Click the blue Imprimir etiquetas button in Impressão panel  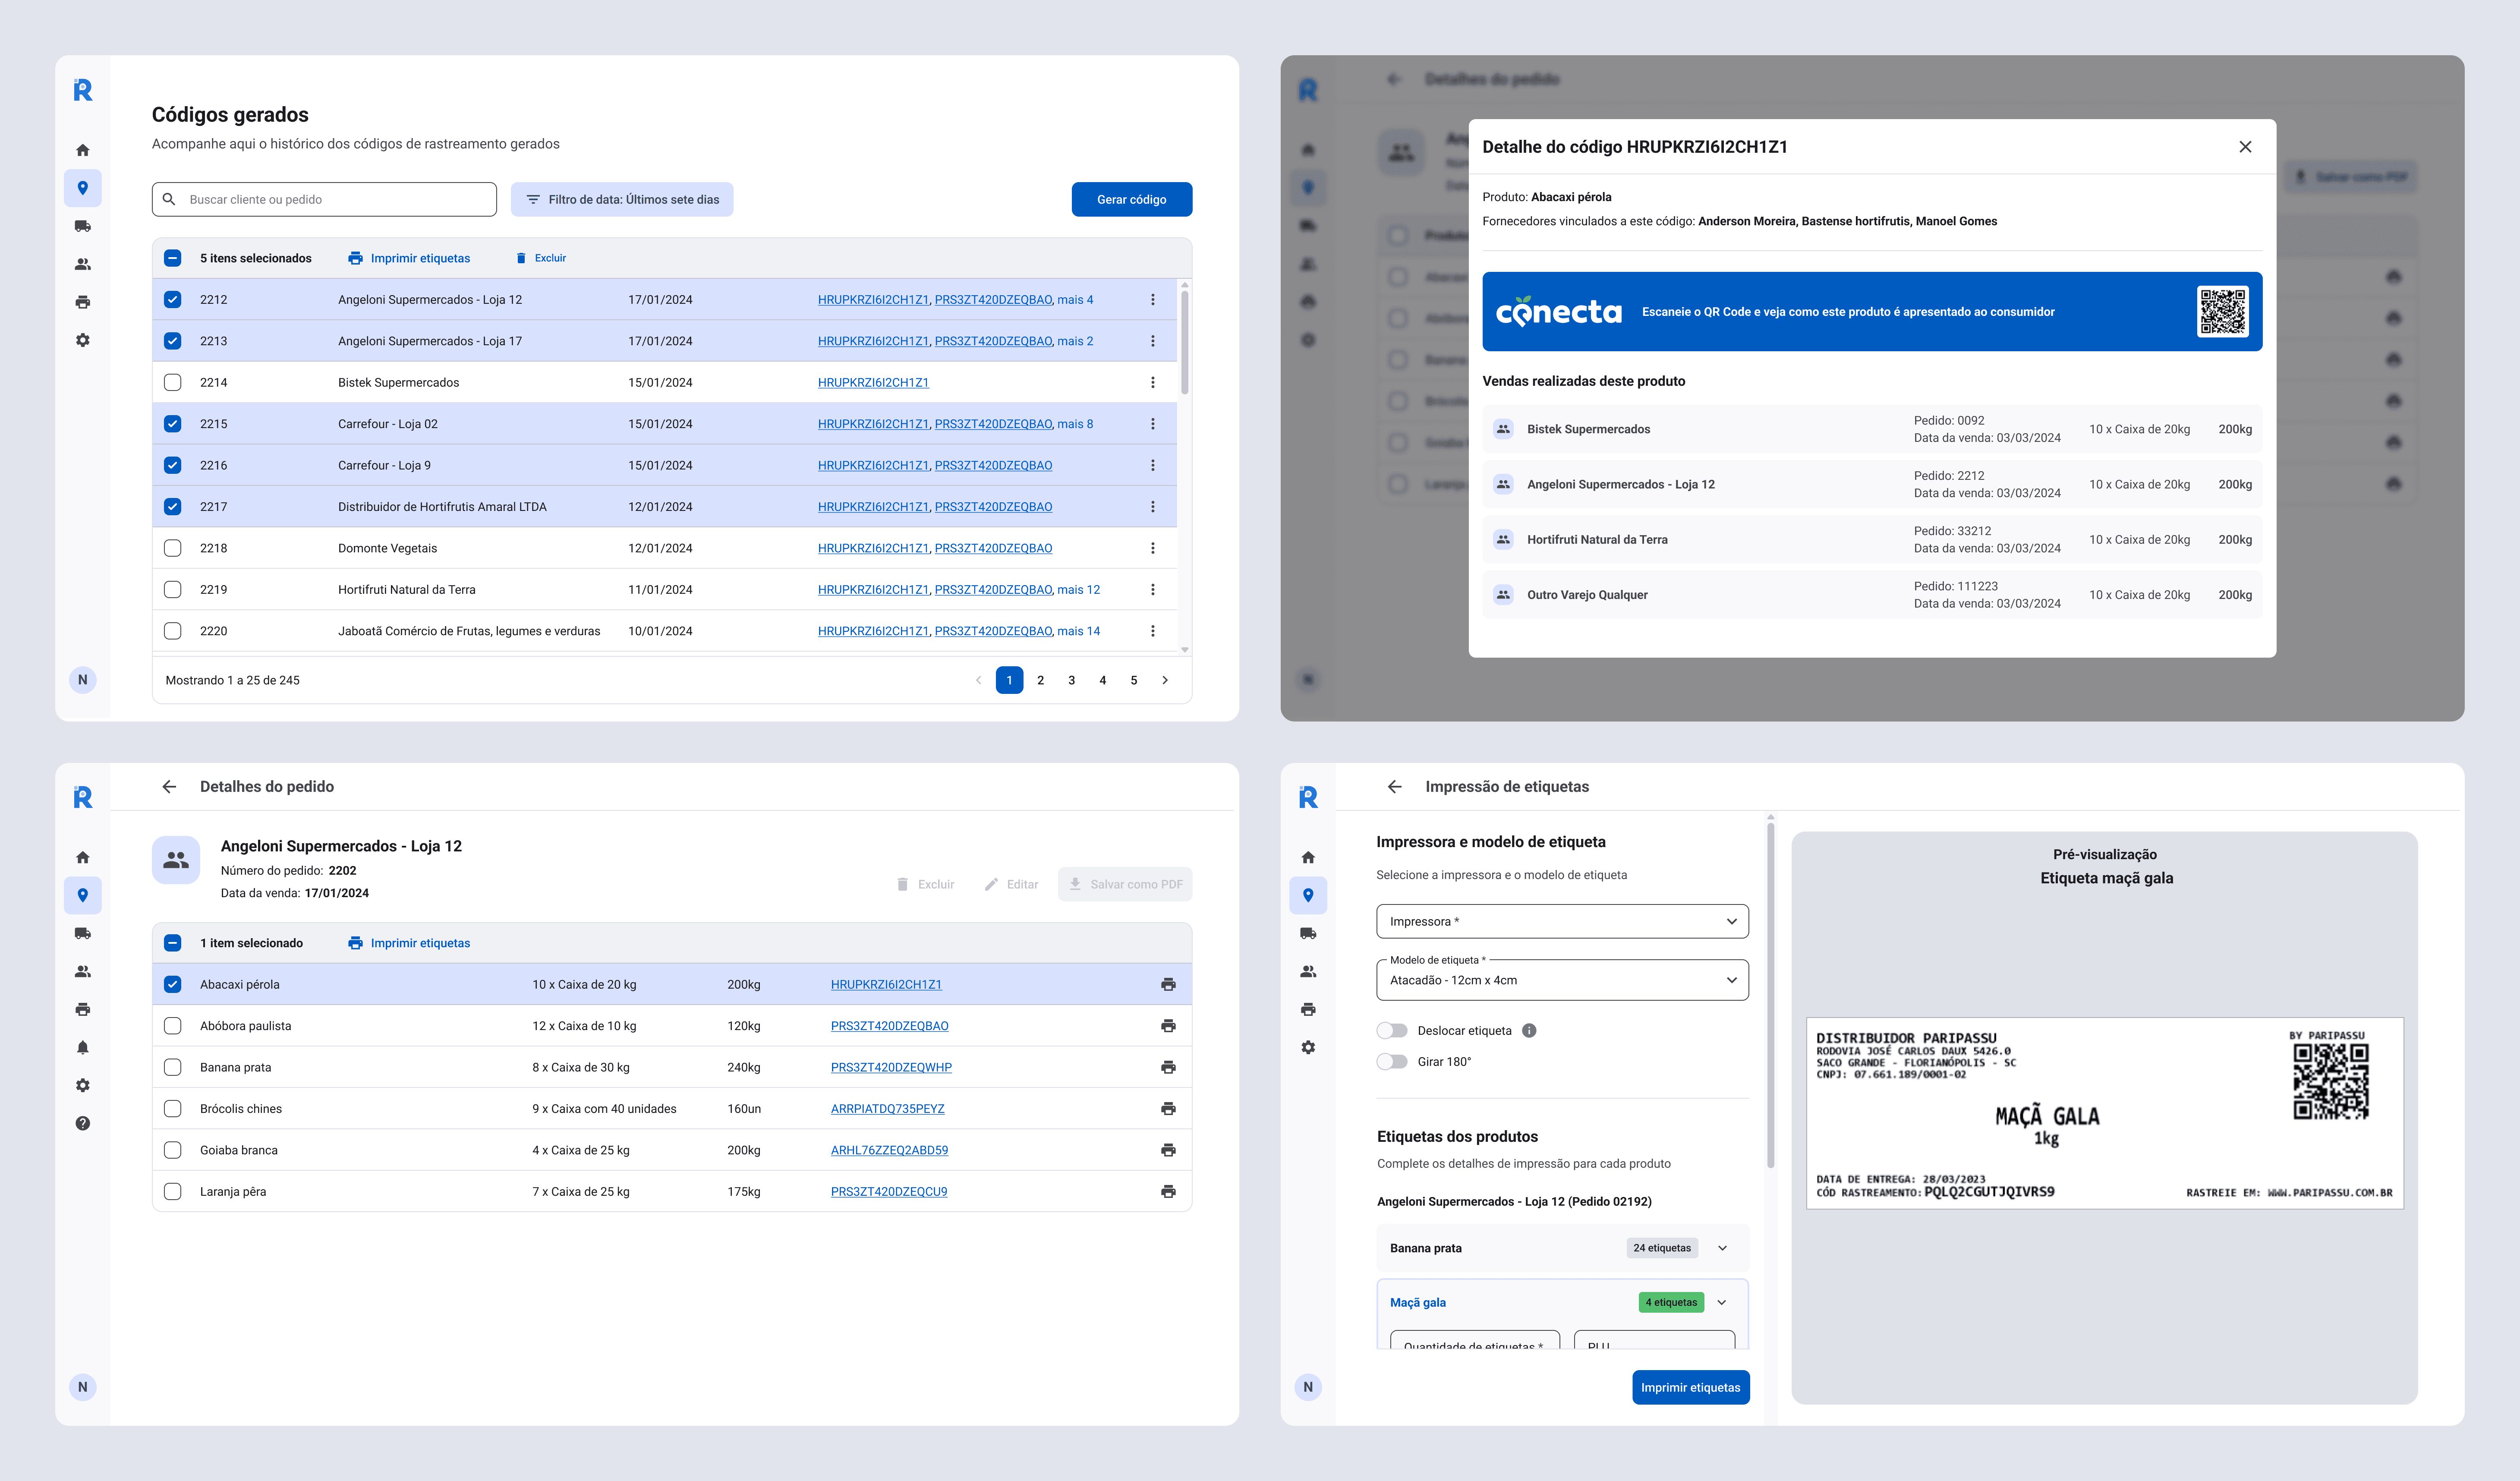pos(1691,1387)
